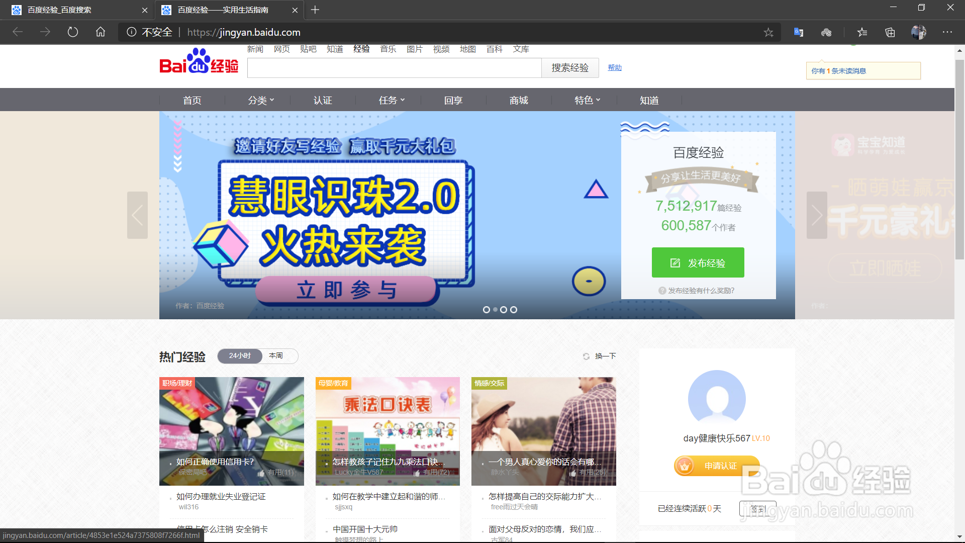This screenshot has width=965, height=543.
Task: Open the 商城 navigation menu item
Action: 519,101
